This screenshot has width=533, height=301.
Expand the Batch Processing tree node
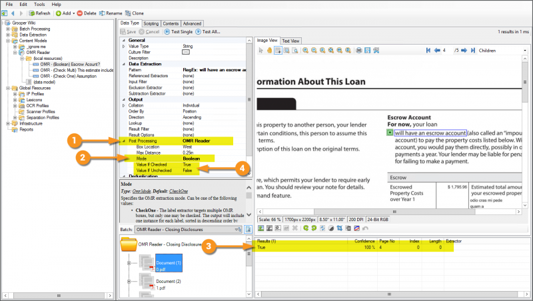8,29
